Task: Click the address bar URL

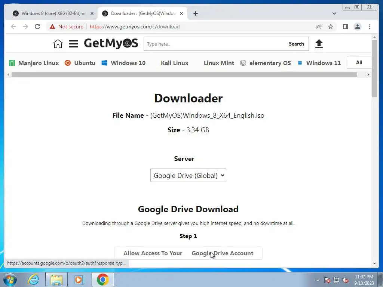Action: 135,27
